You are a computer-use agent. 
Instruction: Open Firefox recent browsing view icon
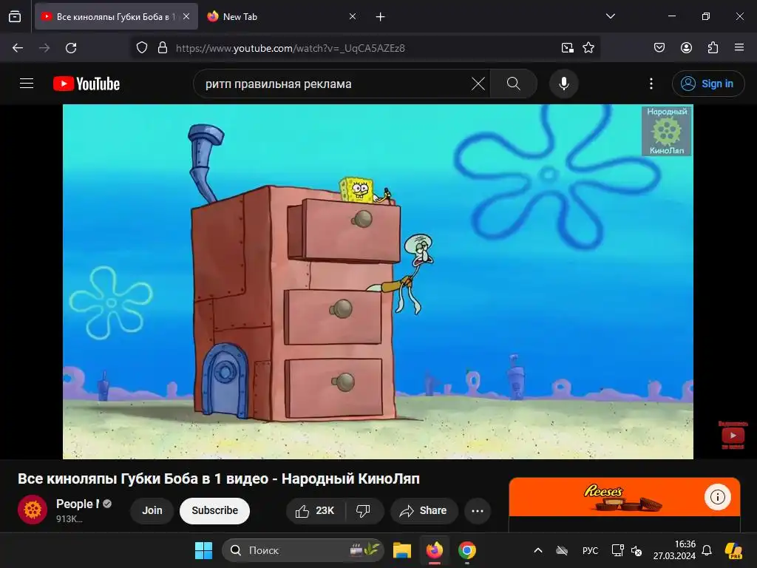pos(15,16)
